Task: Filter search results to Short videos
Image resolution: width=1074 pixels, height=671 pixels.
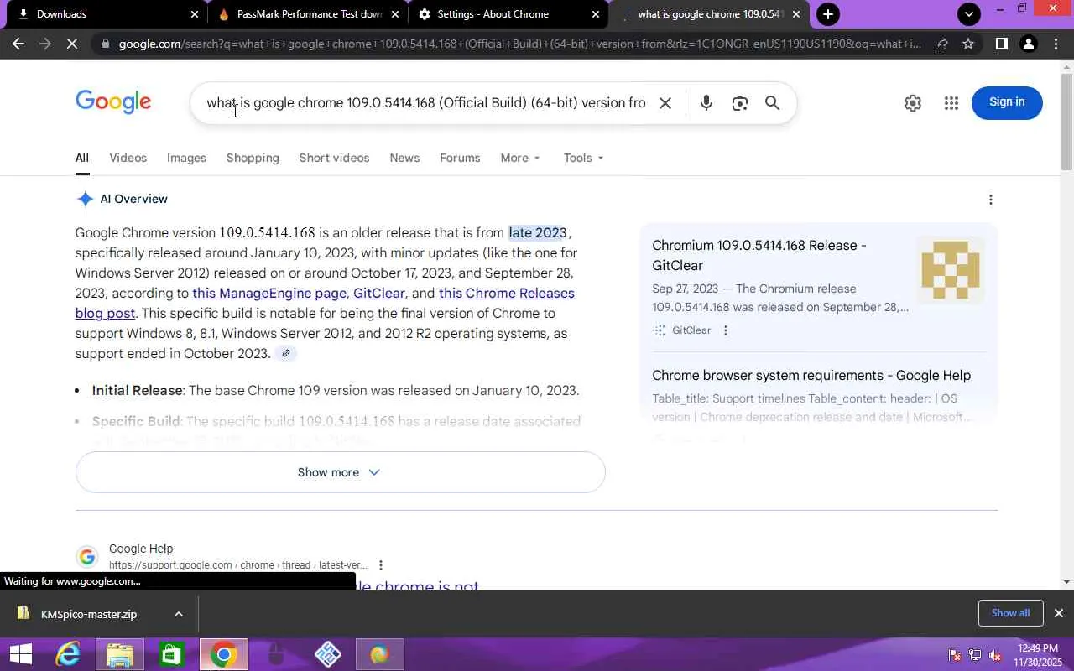Action: 334,158
